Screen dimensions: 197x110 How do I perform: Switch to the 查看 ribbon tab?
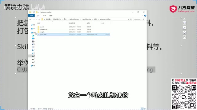pos(51,16)
